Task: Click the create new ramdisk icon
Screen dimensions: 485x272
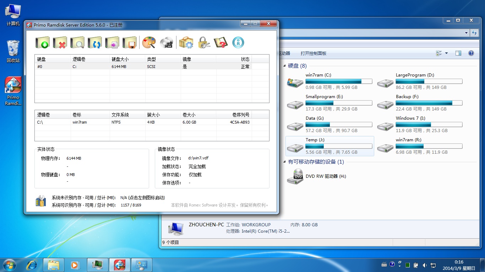Action: click(43, 42)
